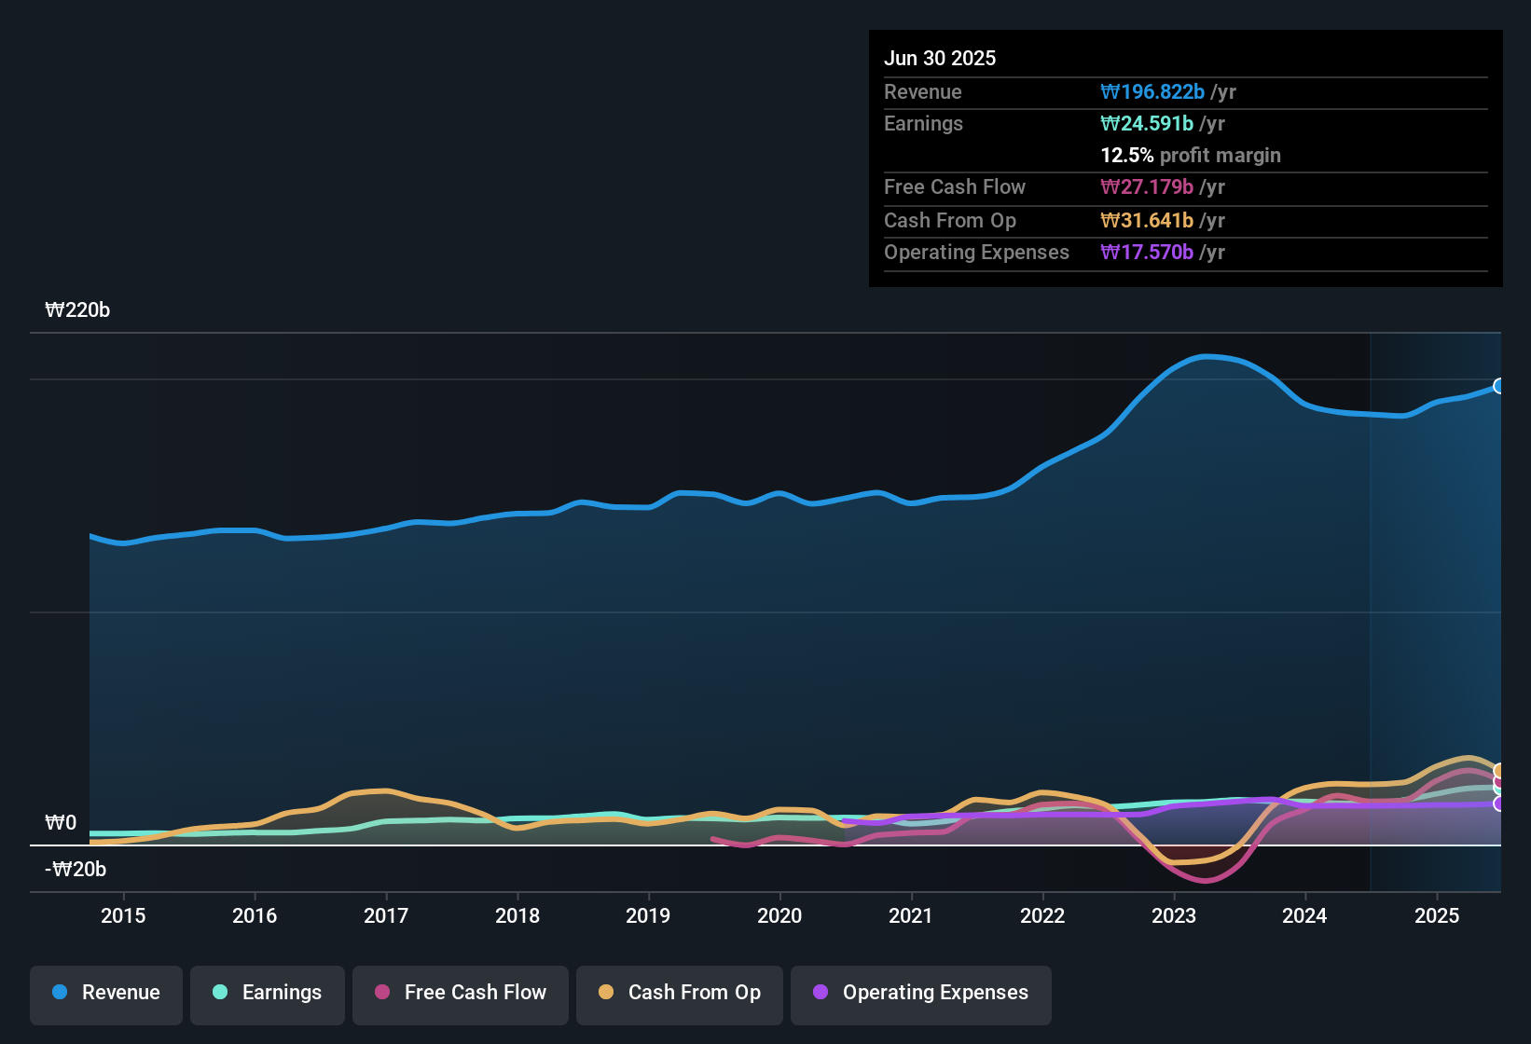This screenshot has height=1044, width=1531.
Task: Click the teal Earnings color swatch
Action: (x=220, y=993)
